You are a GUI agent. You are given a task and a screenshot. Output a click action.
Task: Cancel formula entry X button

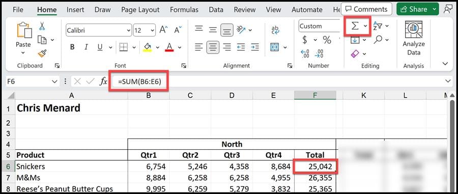(77, 81)
